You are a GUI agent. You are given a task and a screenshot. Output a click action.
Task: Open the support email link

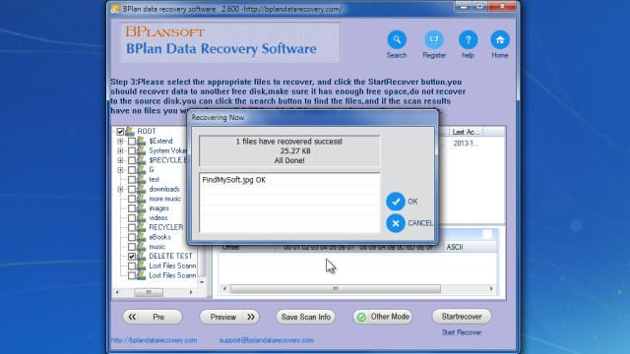point(267,340)
